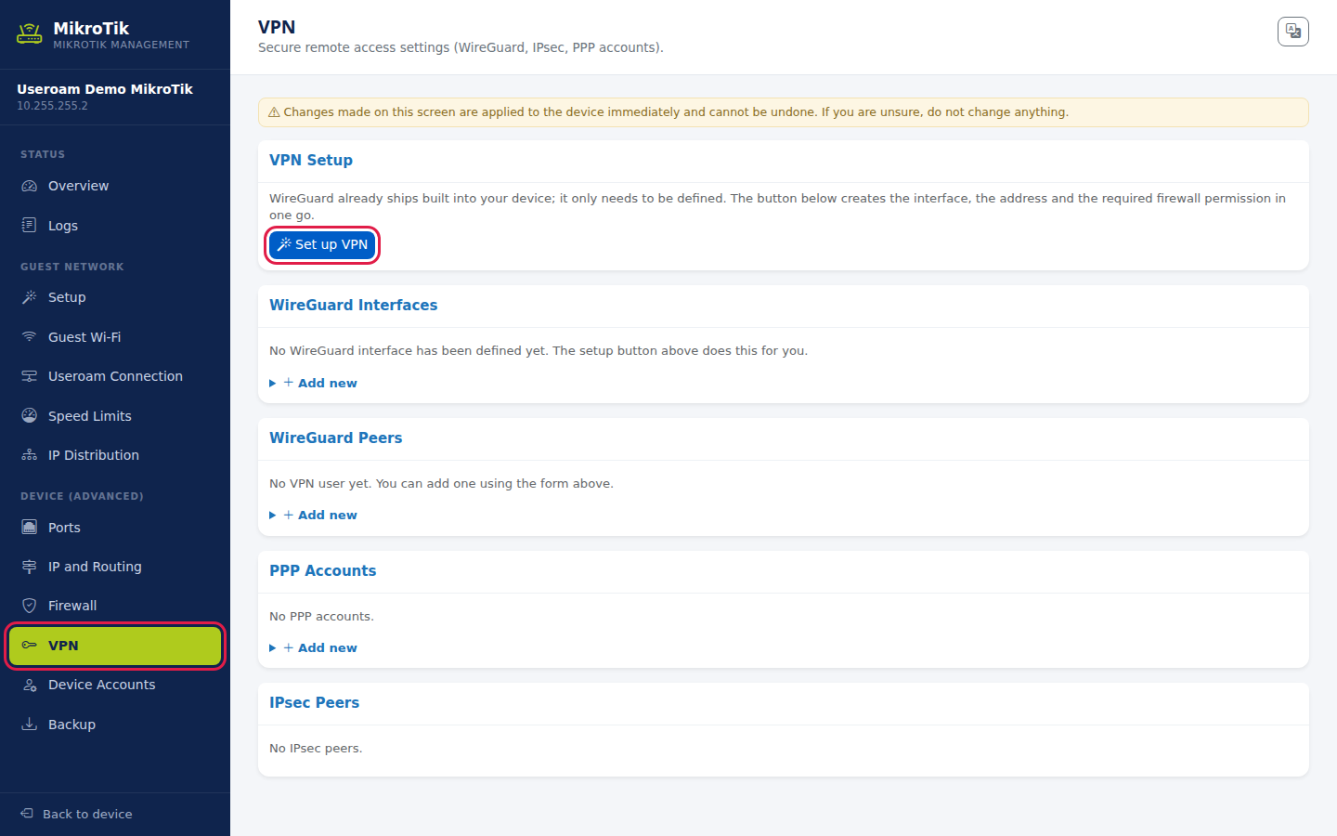This screenshot has width=1337, height=836.
Task: Open the Device Accounts page
Action: (x=115, y=685)
